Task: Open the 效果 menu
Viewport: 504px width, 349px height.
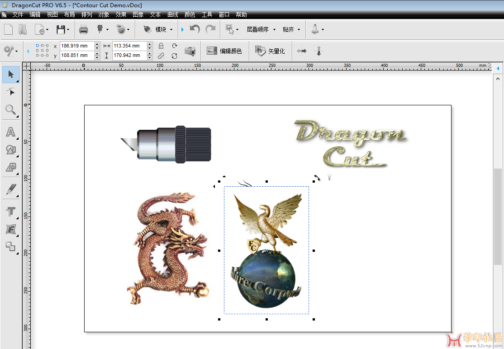Action: pyautogui.click(x=121, y=14)
